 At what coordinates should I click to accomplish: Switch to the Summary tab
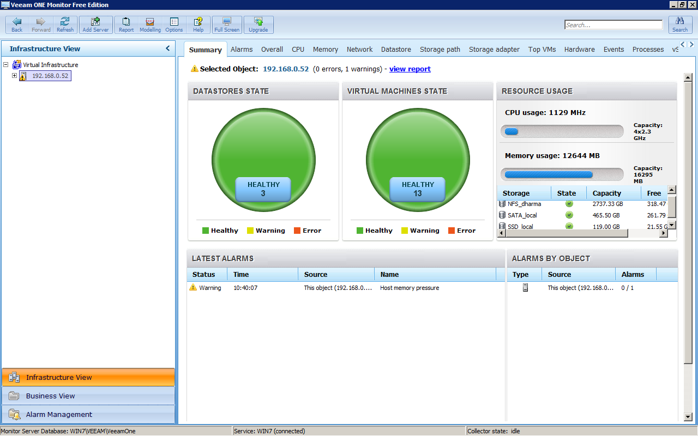coord(206,50)
